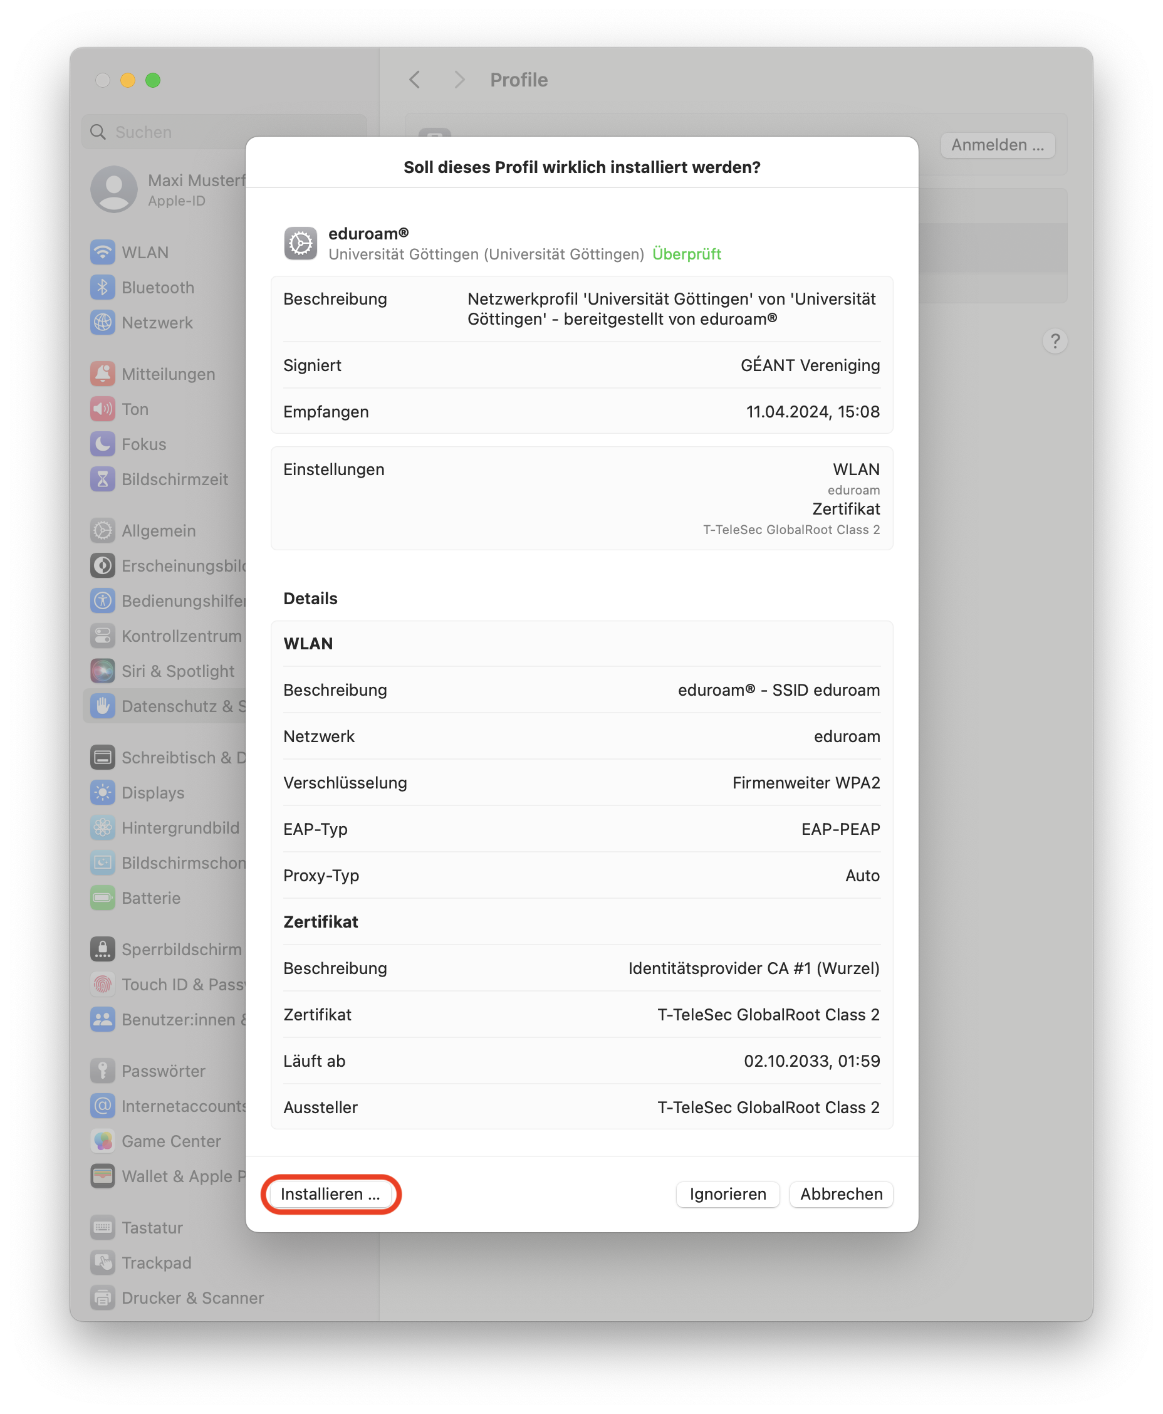The width and height of the screenshot is (1163, 1414).
Task: Open the Hintergrundbild icon
Action: pos(103,827)
